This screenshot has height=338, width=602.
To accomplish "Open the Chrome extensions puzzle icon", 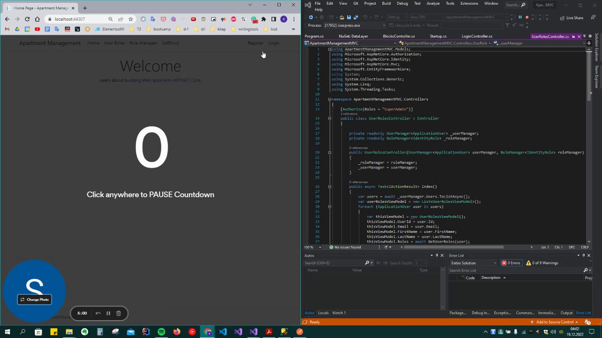I will point(263,19).
